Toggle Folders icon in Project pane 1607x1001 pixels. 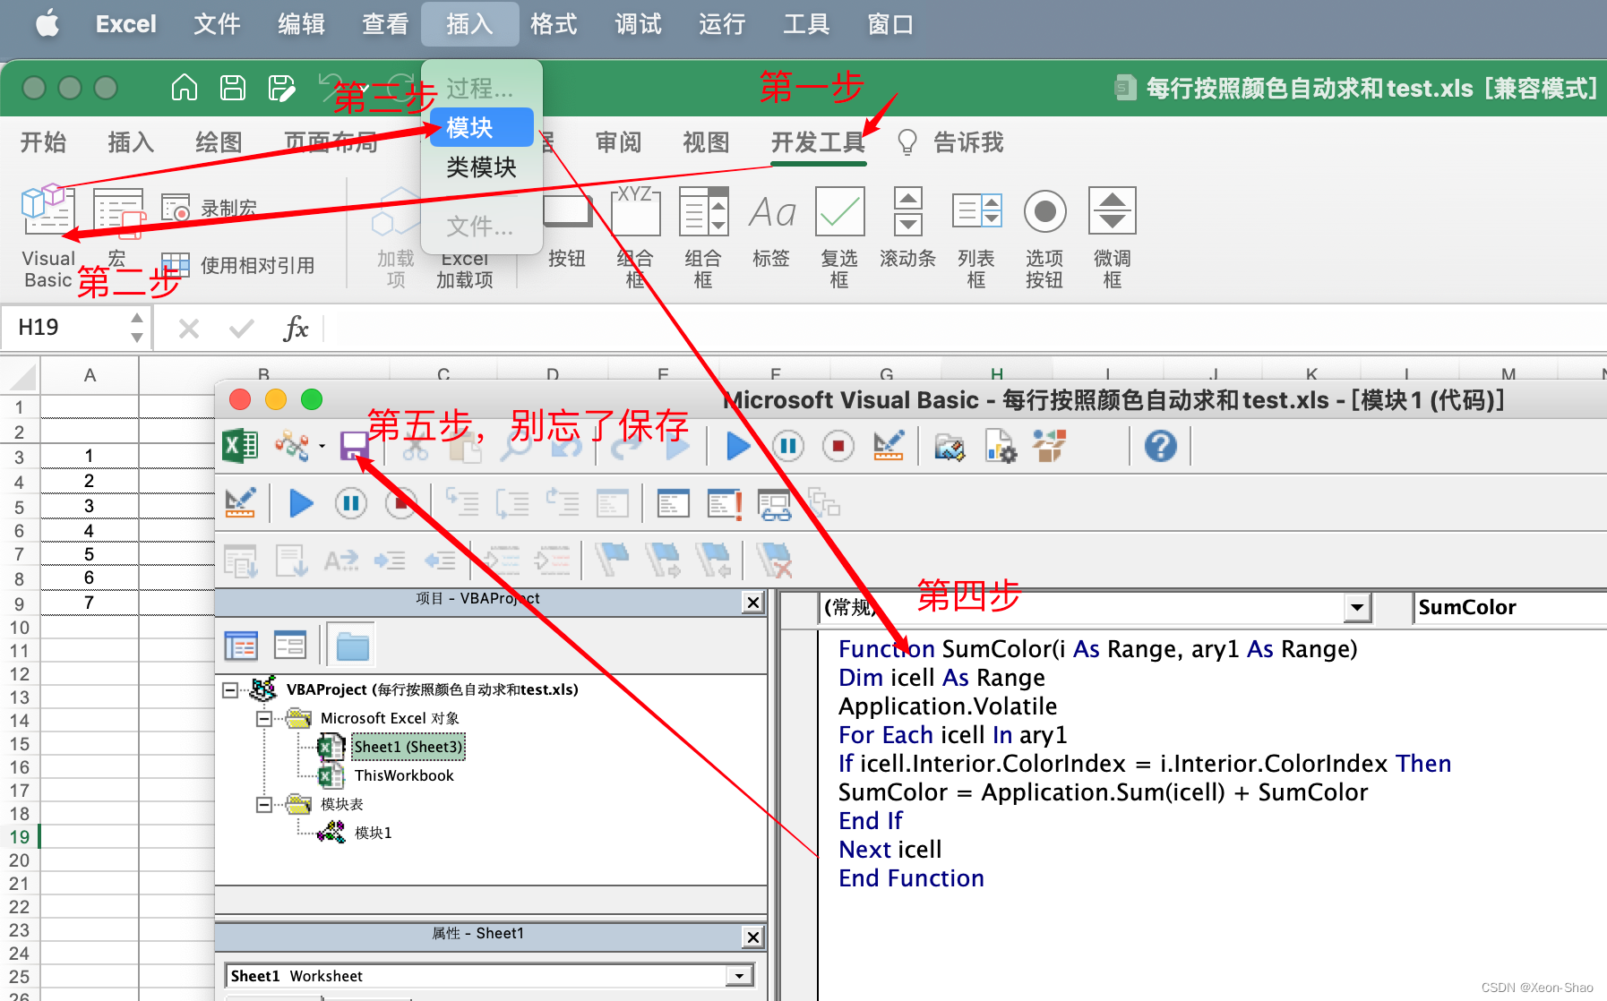[352, 645]
